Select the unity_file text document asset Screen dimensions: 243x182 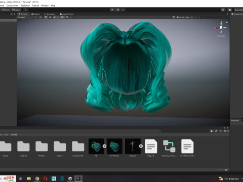(x=151, y=146)
